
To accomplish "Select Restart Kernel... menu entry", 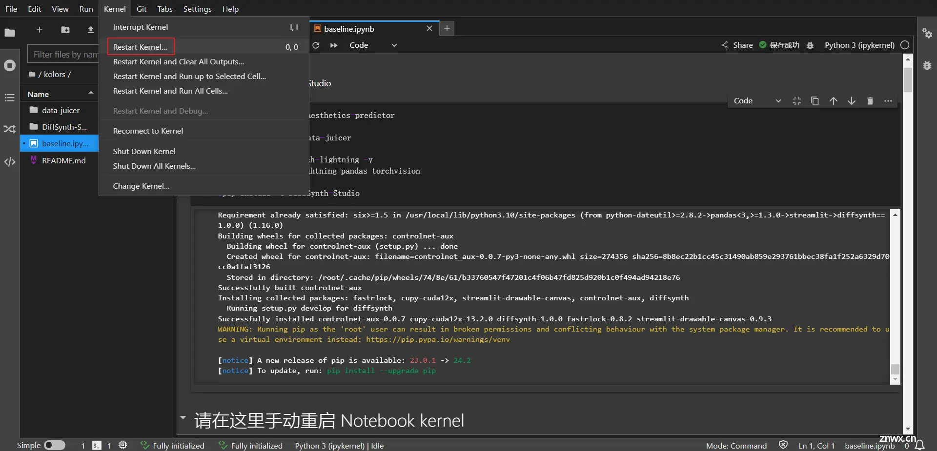I will 204,47.
